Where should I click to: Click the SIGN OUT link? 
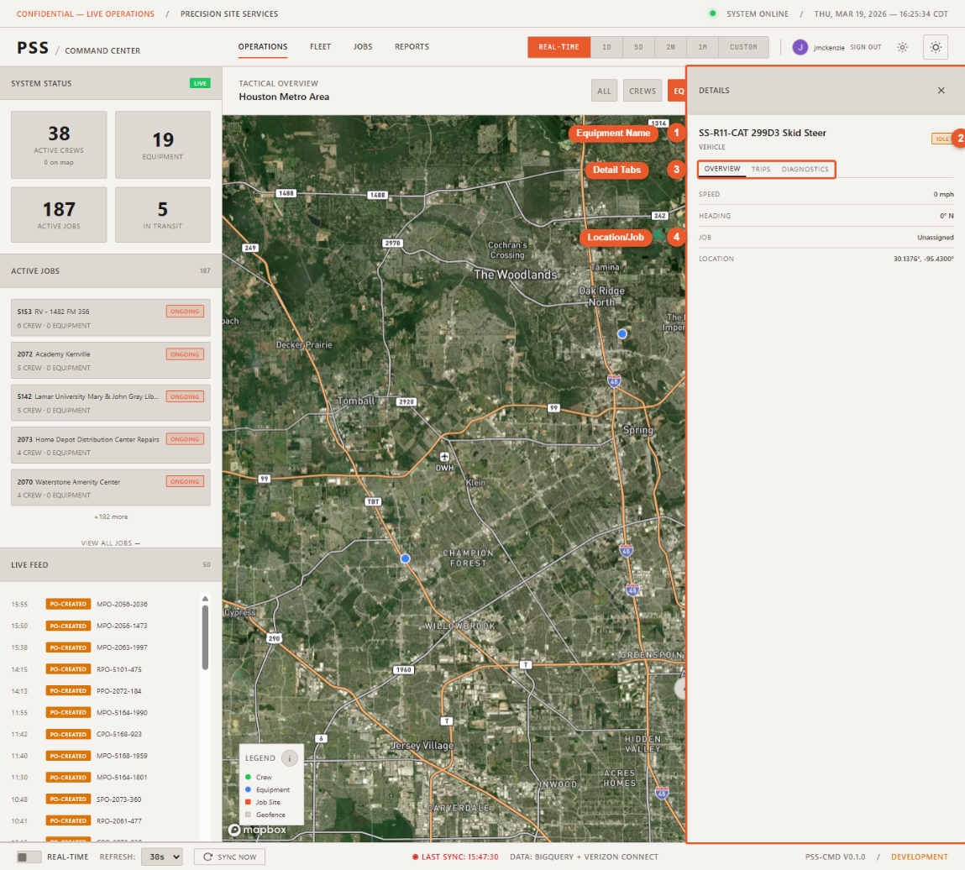[865, 47]
